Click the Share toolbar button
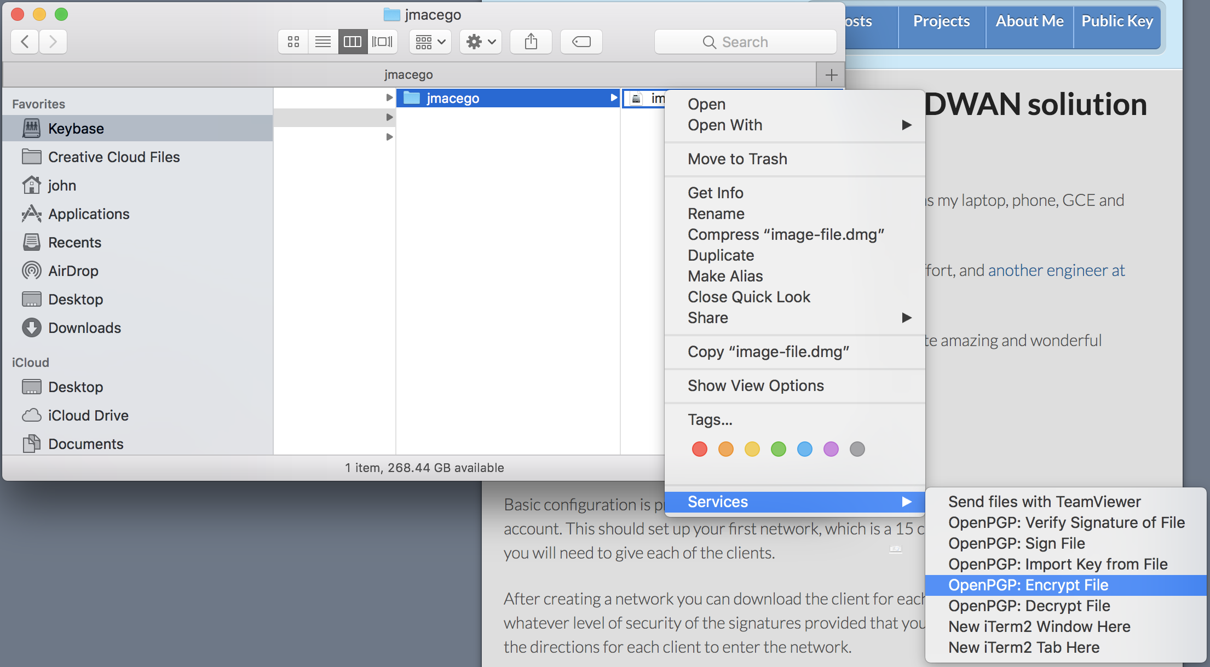This screenshot has height=667, width=1210. 531,42
